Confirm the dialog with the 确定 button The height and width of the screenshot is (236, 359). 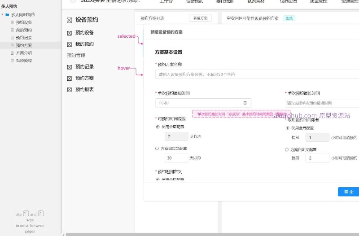349,192
